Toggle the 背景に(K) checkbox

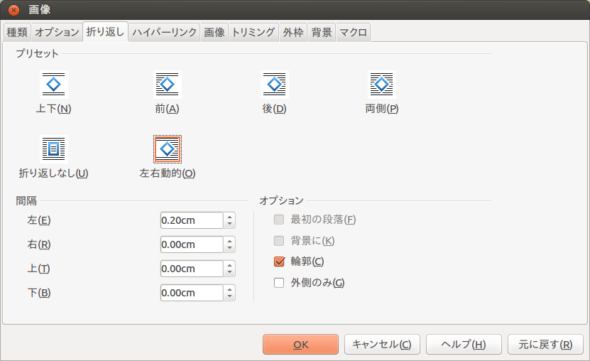[x=279, y=240]
